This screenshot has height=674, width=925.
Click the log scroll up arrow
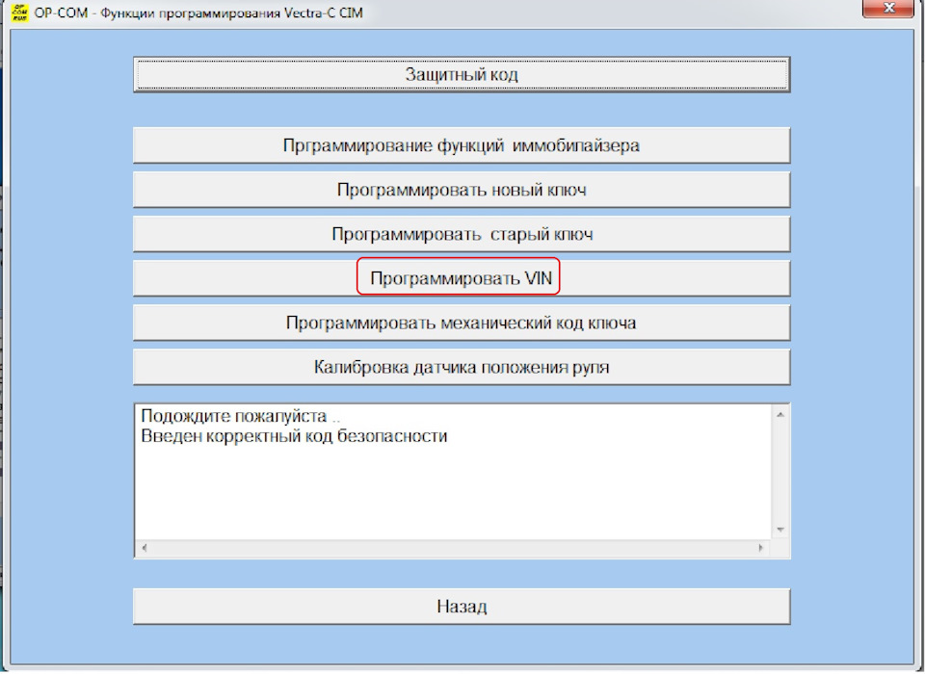click(780, 415)
